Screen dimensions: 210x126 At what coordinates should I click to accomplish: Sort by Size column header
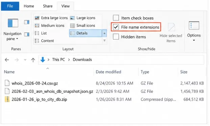coord(184,72)
